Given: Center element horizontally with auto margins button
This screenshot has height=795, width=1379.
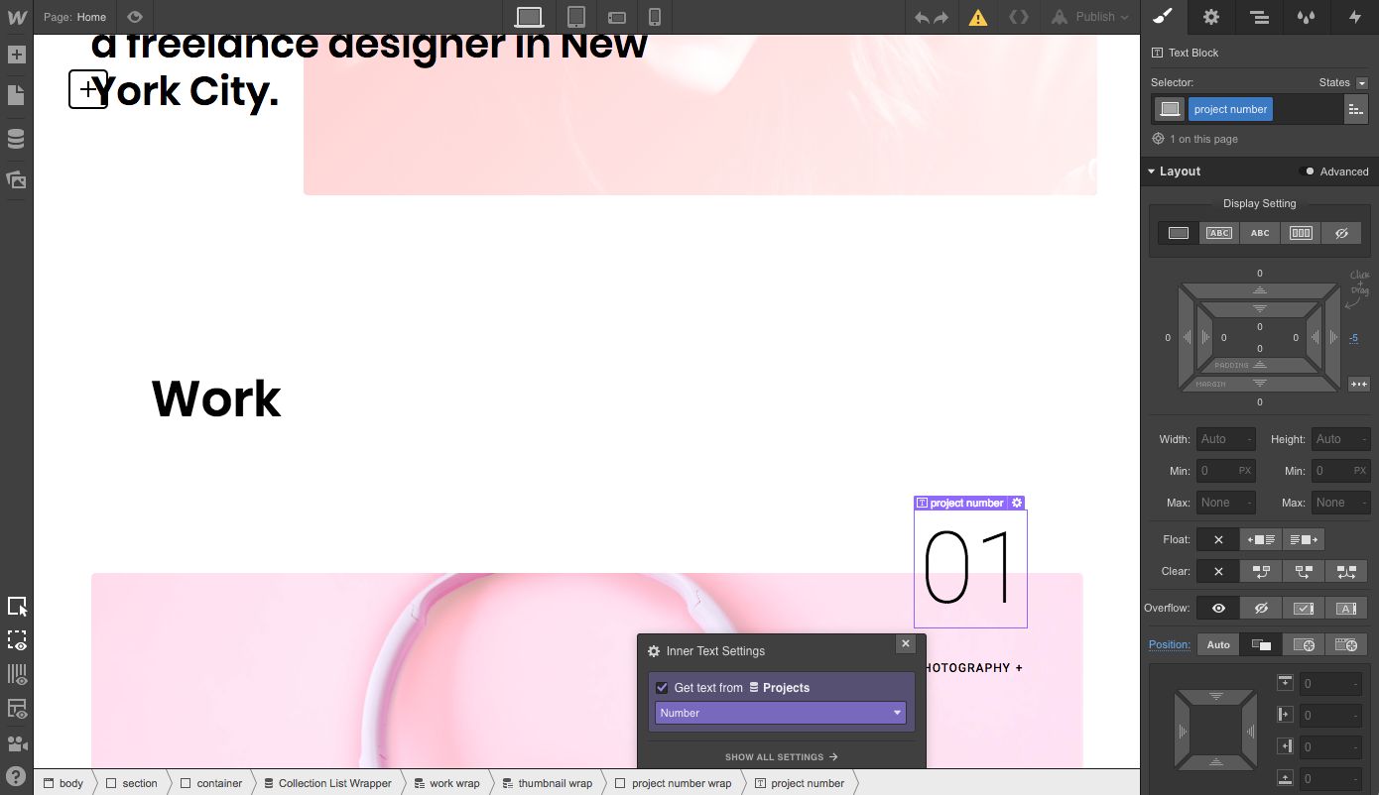Looking at the screenshot, I should (x=1358, y=384).
